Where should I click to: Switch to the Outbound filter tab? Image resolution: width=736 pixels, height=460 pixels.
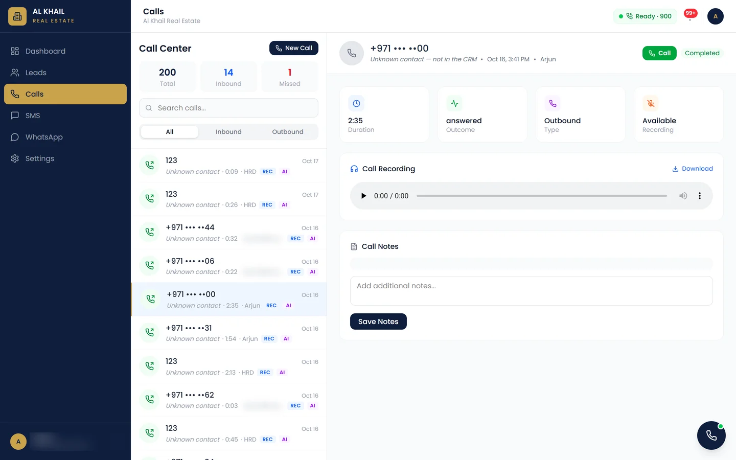point(288,132)
